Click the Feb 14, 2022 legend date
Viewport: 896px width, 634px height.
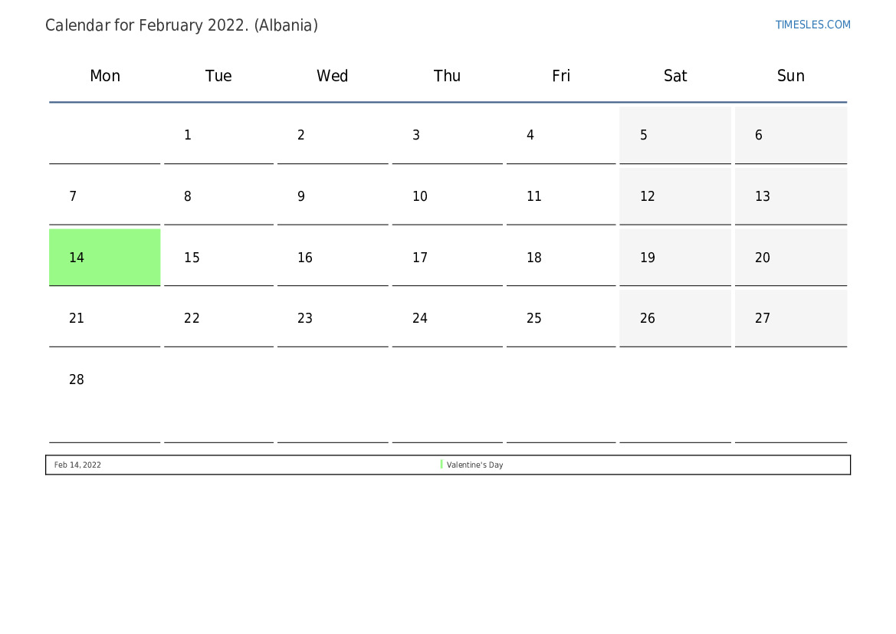77,465
